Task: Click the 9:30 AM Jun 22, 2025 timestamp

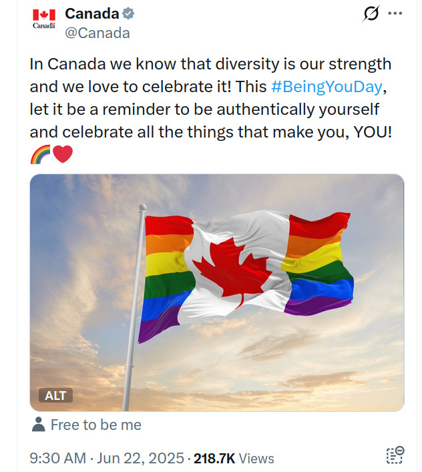Action: click(x=107, y=458)
